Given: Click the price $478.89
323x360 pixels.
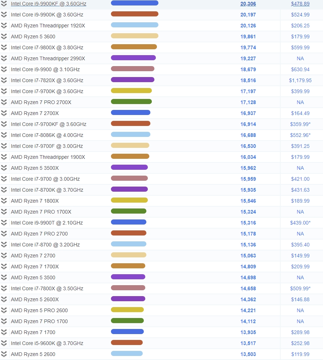Looking at the screenshot, I should pyautogui.click(x=300, y=4).
